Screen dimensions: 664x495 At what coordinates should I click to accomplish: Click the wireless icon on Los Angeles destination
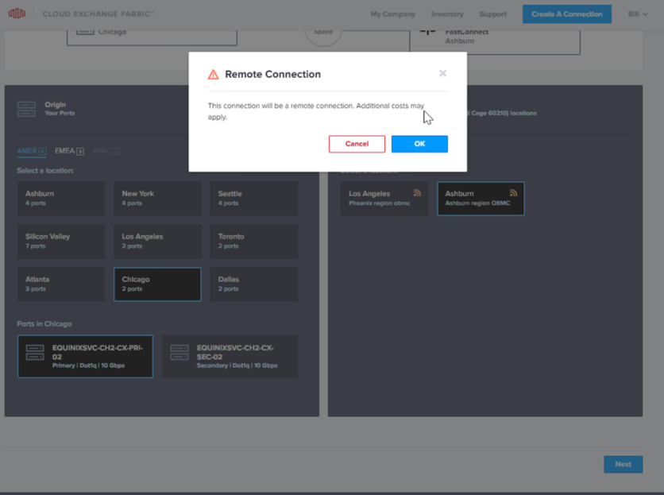coord(417,193)
